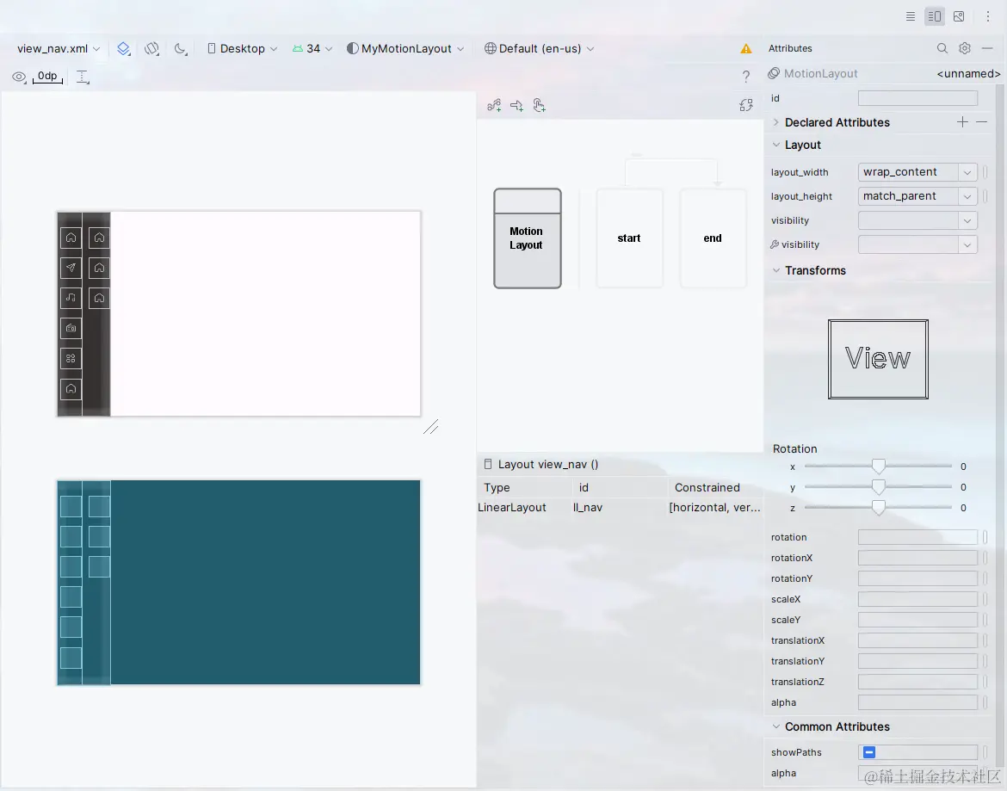Image resolution: width=1007 pixels, height=791 pixels.
Task: Collapse the Layout section
Action: (775, 145)
